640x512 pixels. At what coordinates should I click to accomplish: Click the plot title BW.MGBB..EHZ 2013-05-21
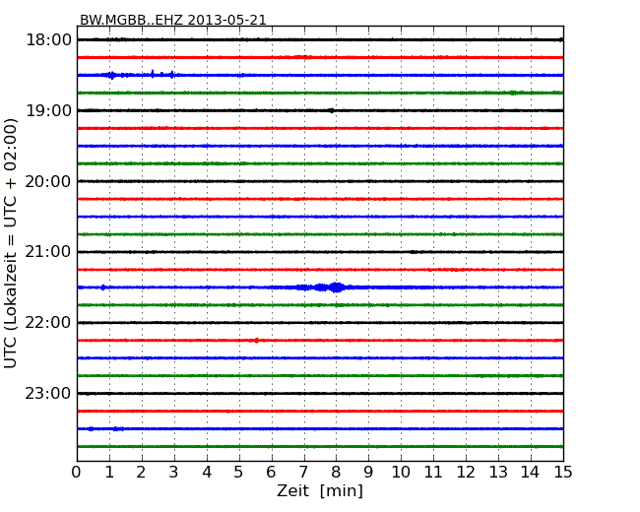[172, 20]
